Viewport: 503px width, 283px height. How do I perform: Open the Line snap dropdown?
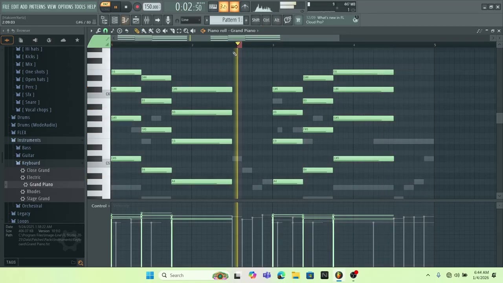pos(191,20)
